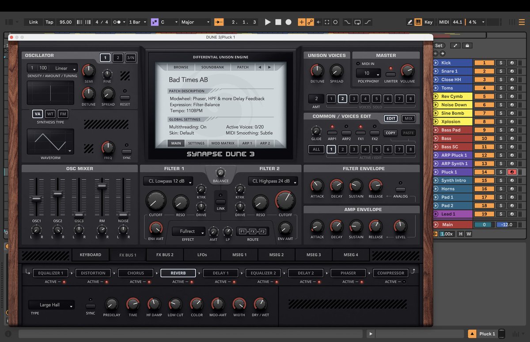Screen dimensions: 530x342
Task: Switch voices edit to MIX mode
Action: point(409,119)
